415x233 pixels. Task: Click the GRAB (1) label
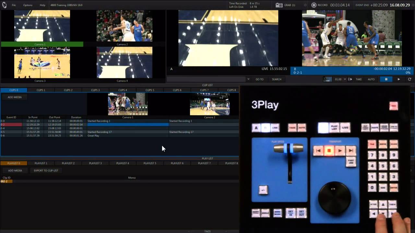tap(290, 5)
